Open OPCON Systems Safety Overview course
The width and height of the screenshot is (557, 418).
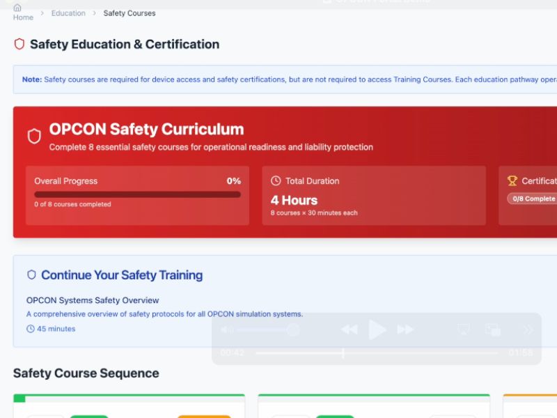click(x=93, y=300)
